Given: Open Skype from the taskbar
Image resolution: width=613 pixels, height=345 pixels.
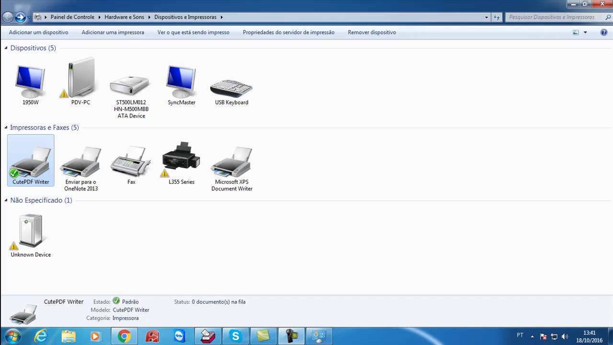Looking at the screenshot, I should [235, 336].
